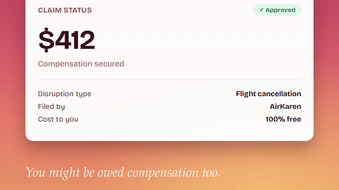Click the word Approved in the badge

(280, 10)
